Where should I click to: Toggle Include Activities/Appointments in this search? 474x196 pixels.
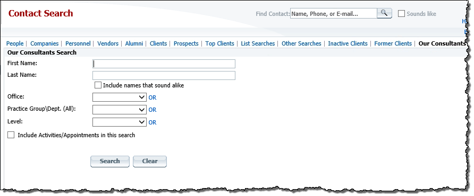tap(11, 135)
